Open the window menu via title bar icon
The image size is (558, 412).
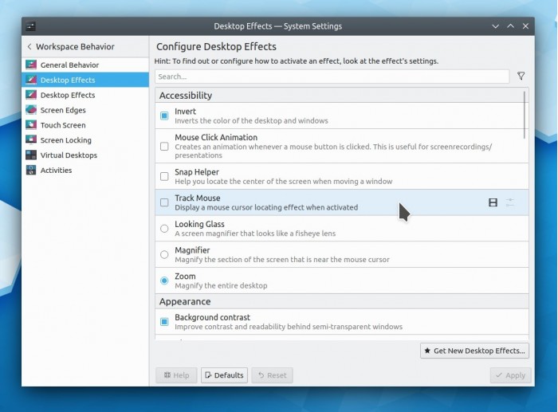(x=31, y=26)
